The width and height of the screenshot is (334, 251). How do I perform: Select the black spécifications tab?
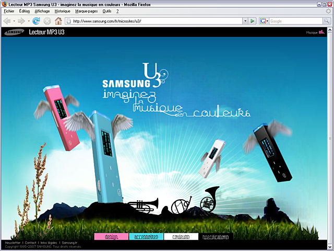tap(216, 237)
